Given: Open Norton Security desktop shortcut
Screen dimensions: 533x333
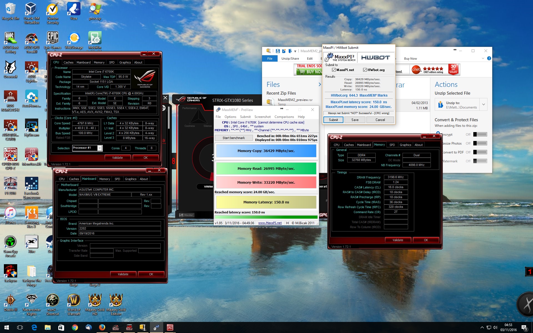Looking at the screenshot, I should (52, 13).
